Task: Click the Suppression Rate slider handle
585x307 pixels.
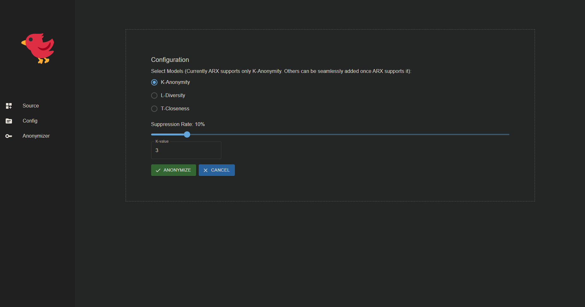Action: coord(187,134)
